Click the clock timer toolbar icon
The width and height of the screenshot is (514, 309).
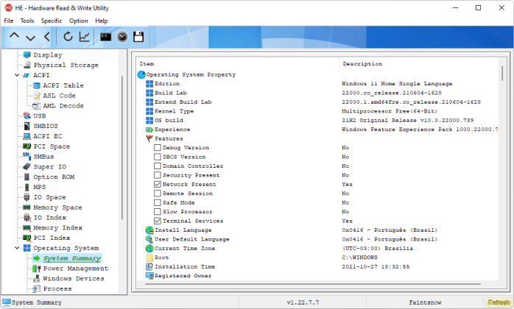(x=122, y=36)
